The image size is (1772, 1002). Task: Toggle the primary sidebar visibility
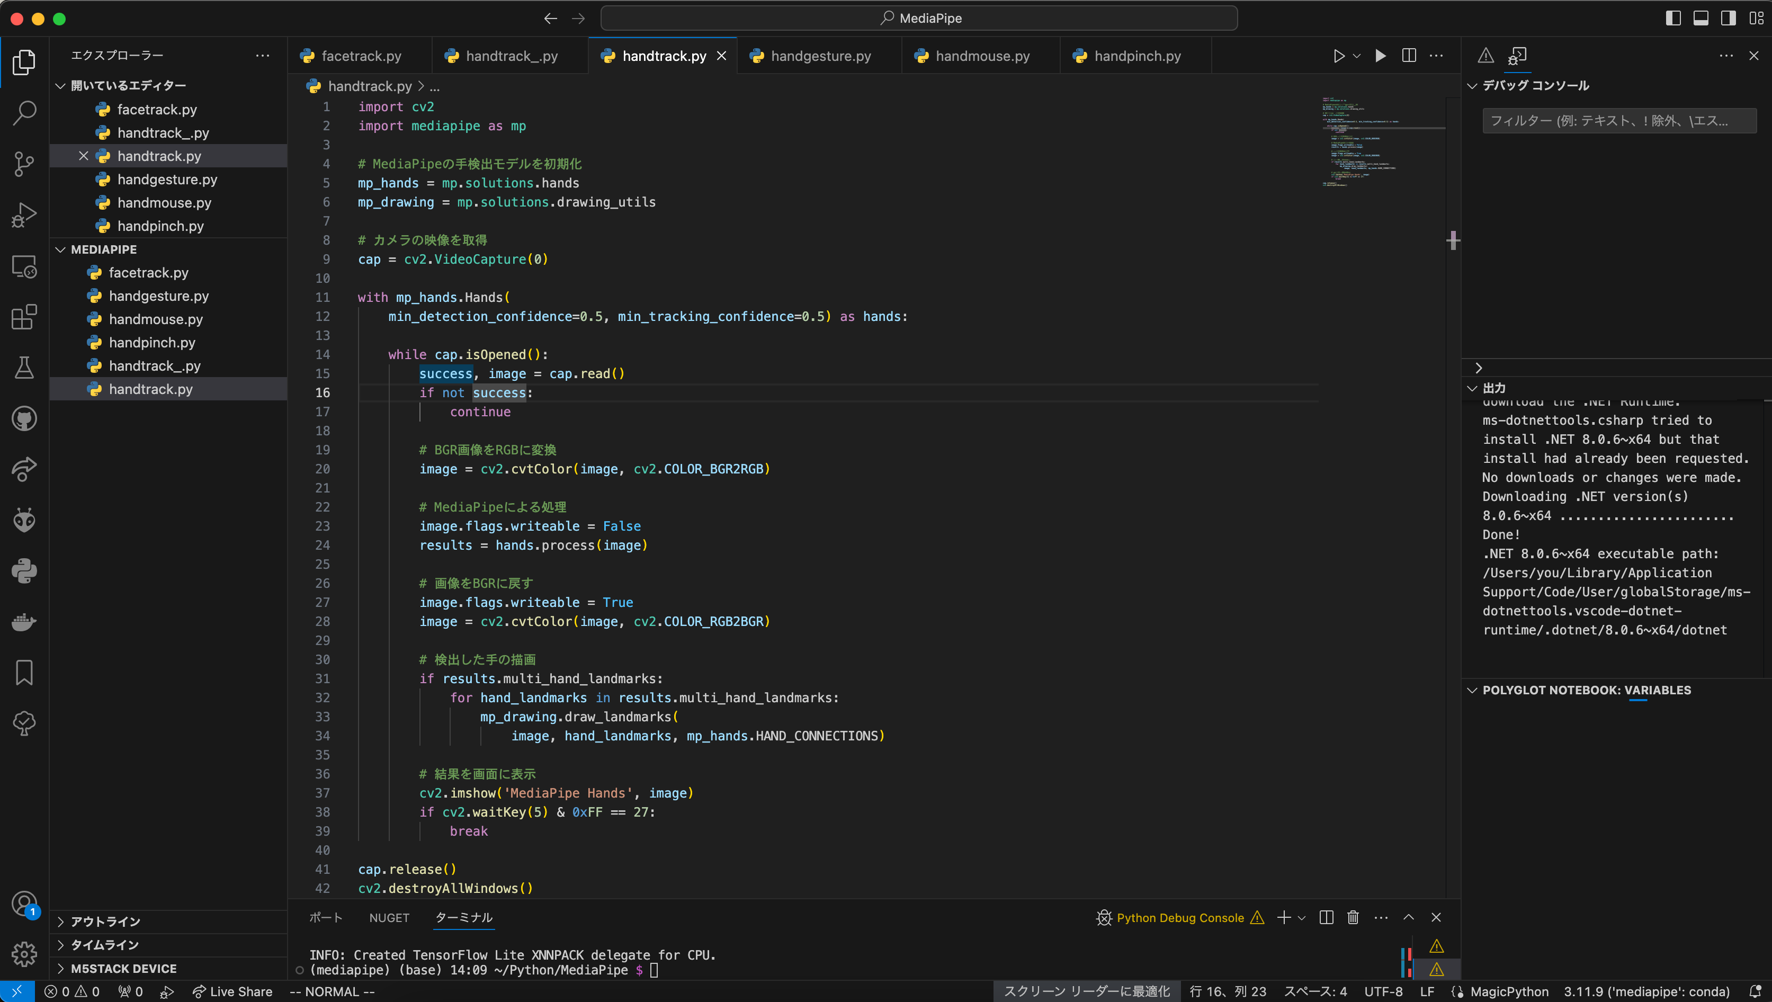1673,18
